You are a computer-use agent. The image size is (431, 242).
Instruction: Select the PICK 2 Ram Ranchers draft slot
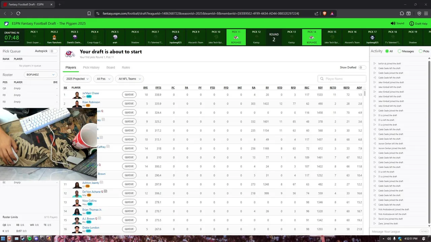(54, 37)
